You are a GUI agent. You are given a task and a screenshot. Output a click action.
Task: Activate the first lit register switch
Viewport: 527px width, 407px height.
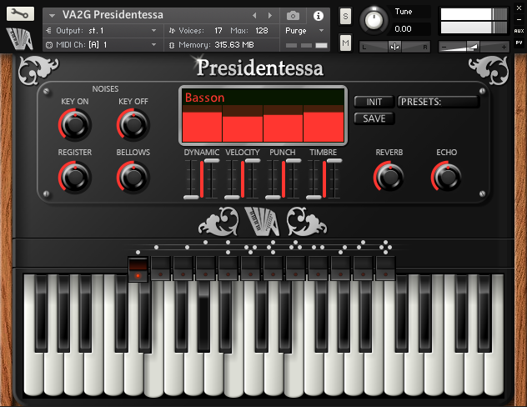click(x=138, y=269)
